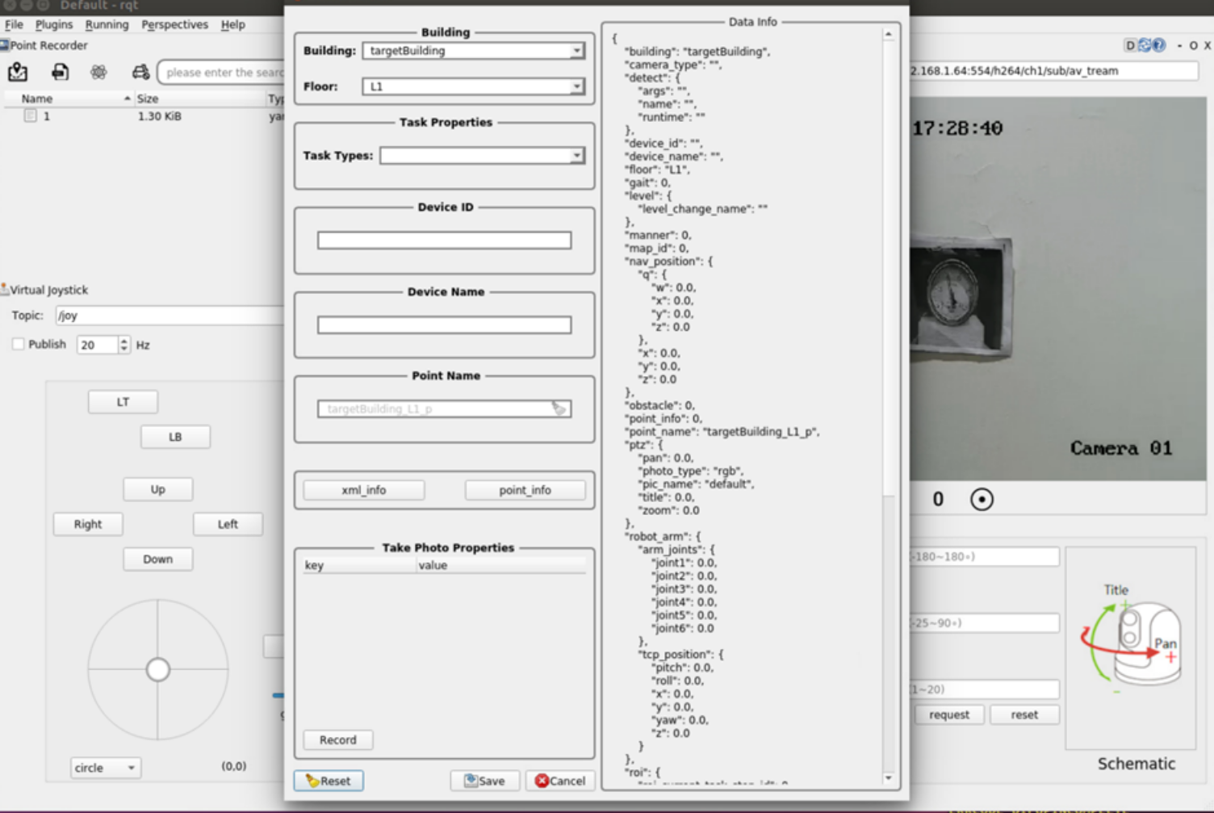The width and height of the screenshot is (1214, 813).
Task: Click the request button in the PTZ panel
Action: point(949,715)
